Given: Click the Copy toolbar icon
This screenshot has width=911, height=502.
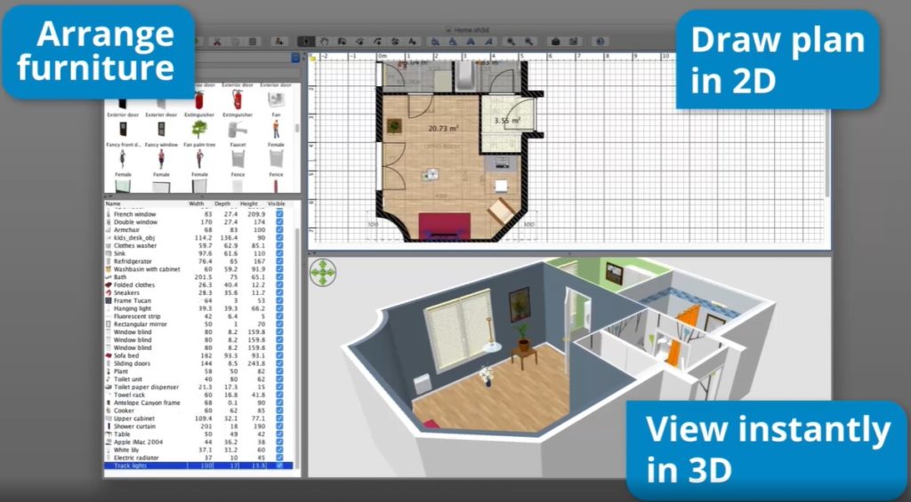Looking at the screenshot, I should tap(235, 42).
